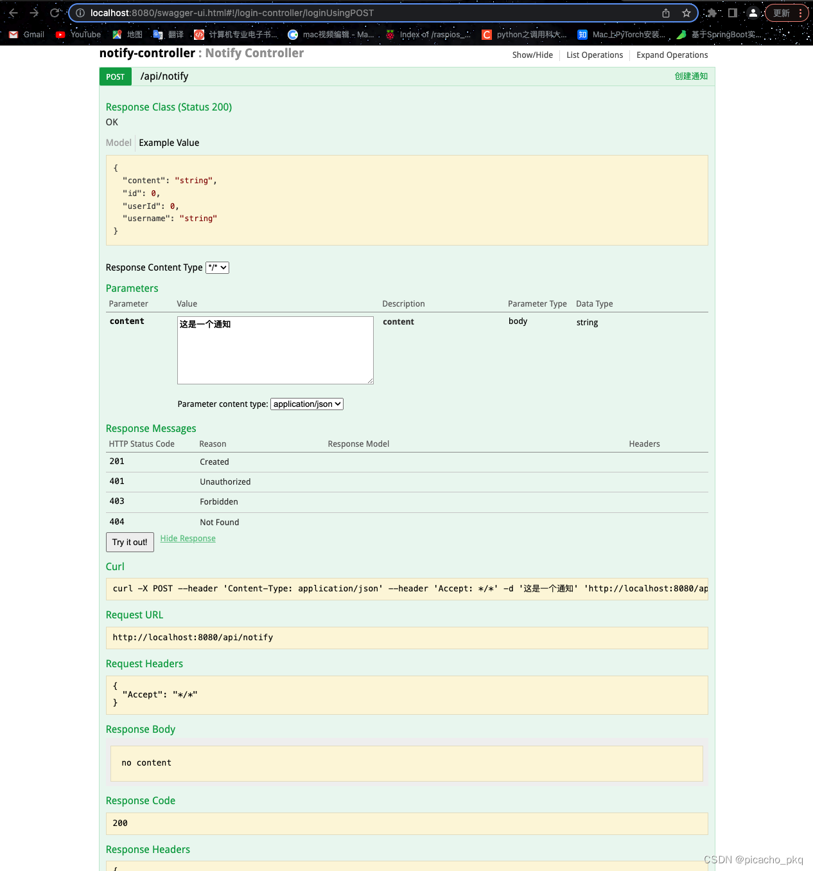
Task: Open the Index of /raspios bookmark
Action: [428, 35]
